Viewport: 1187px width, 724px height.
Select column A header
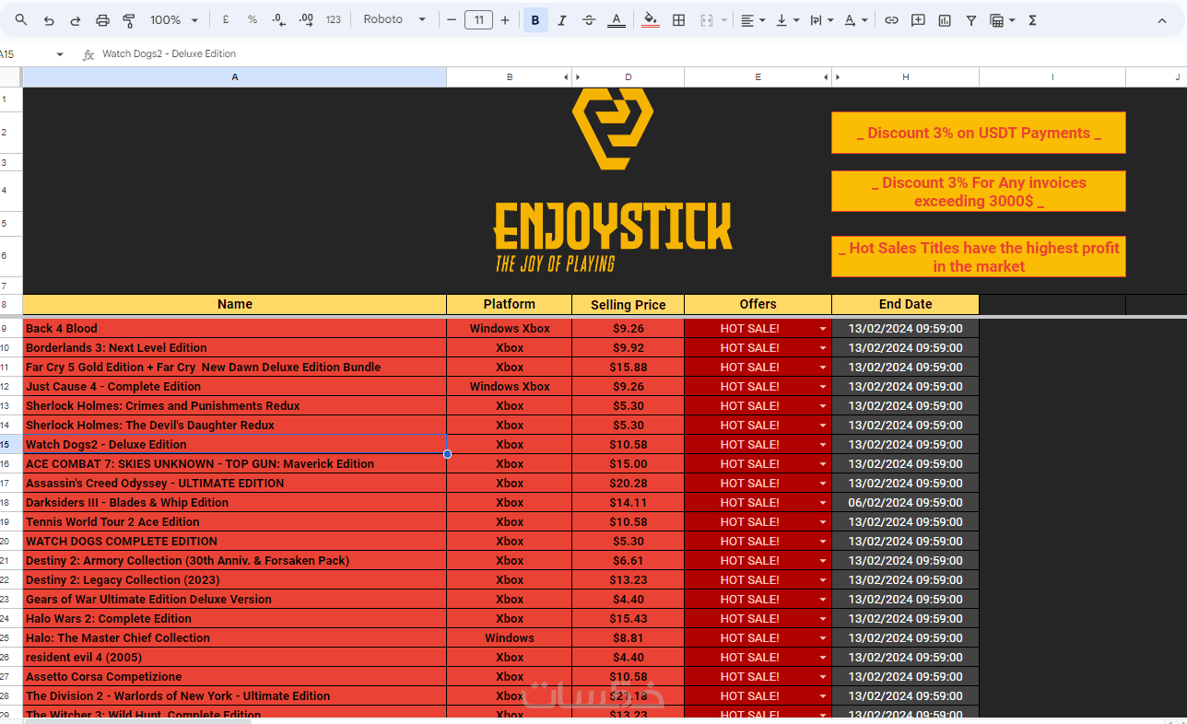click(x=235, y=77)
